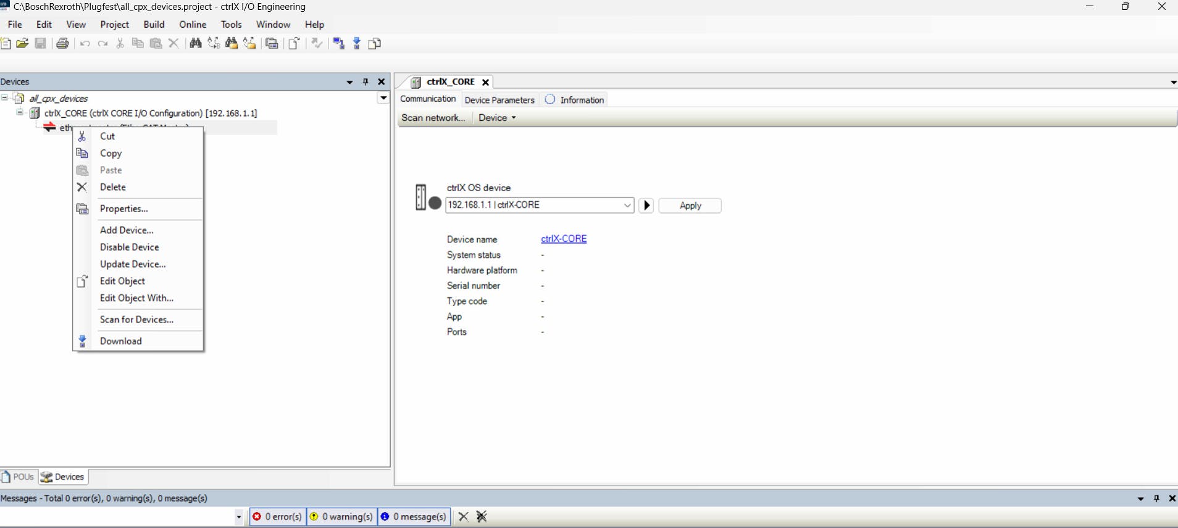
Task: Click the Delete X icon in toolbar
Action: (x=174, y=43)
